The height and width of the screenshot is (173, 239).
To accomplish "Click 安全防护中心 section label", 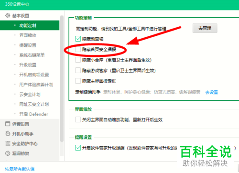I will tap(25, 144).
